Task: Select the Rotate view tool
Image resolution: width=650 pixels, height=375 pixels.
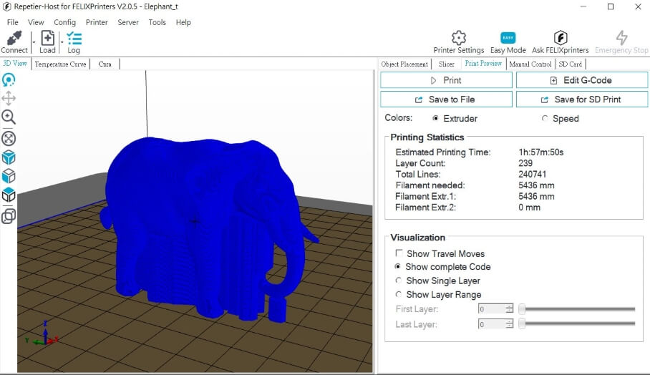Action: (x=9, y=79)
